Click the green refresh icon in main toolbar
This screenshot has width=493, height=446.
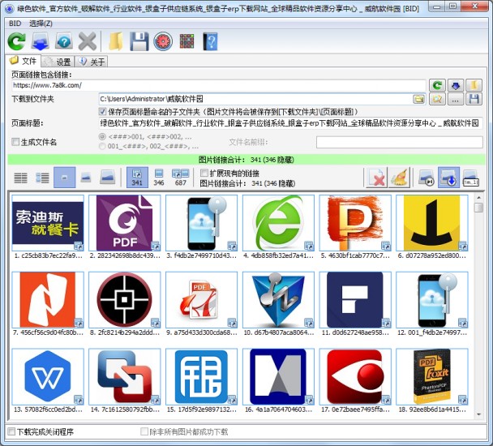click(x=17, y=41)
